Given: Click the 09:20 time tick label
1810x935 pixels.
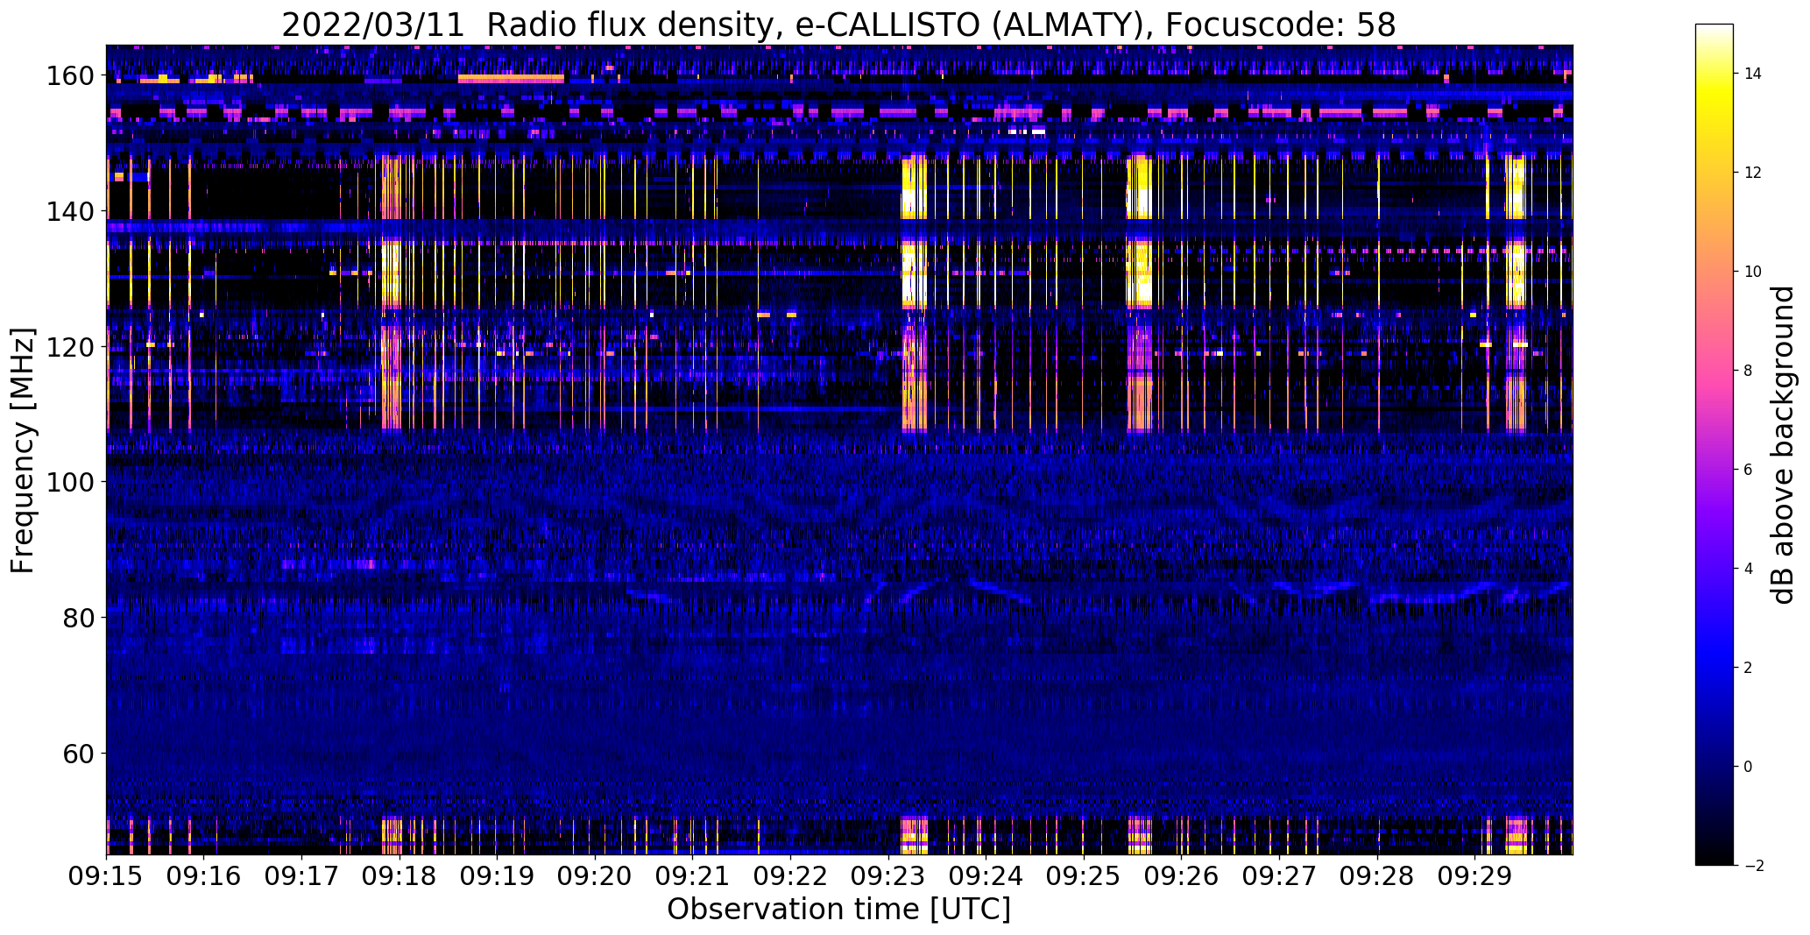Looking at the screenshot, I should tap(595, 876).
